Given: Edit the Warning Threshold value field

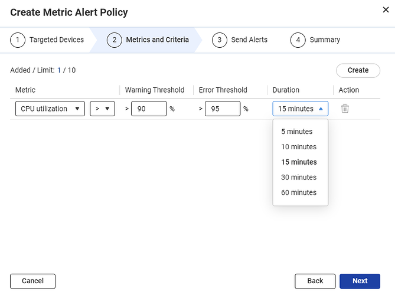Looking at the screenshot, I should pyautogui.click(x=149, y=109).
